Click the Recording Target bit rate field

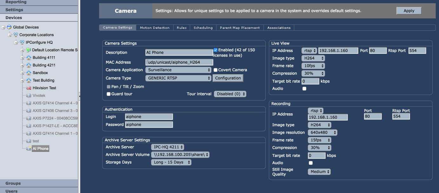(317, 156)
